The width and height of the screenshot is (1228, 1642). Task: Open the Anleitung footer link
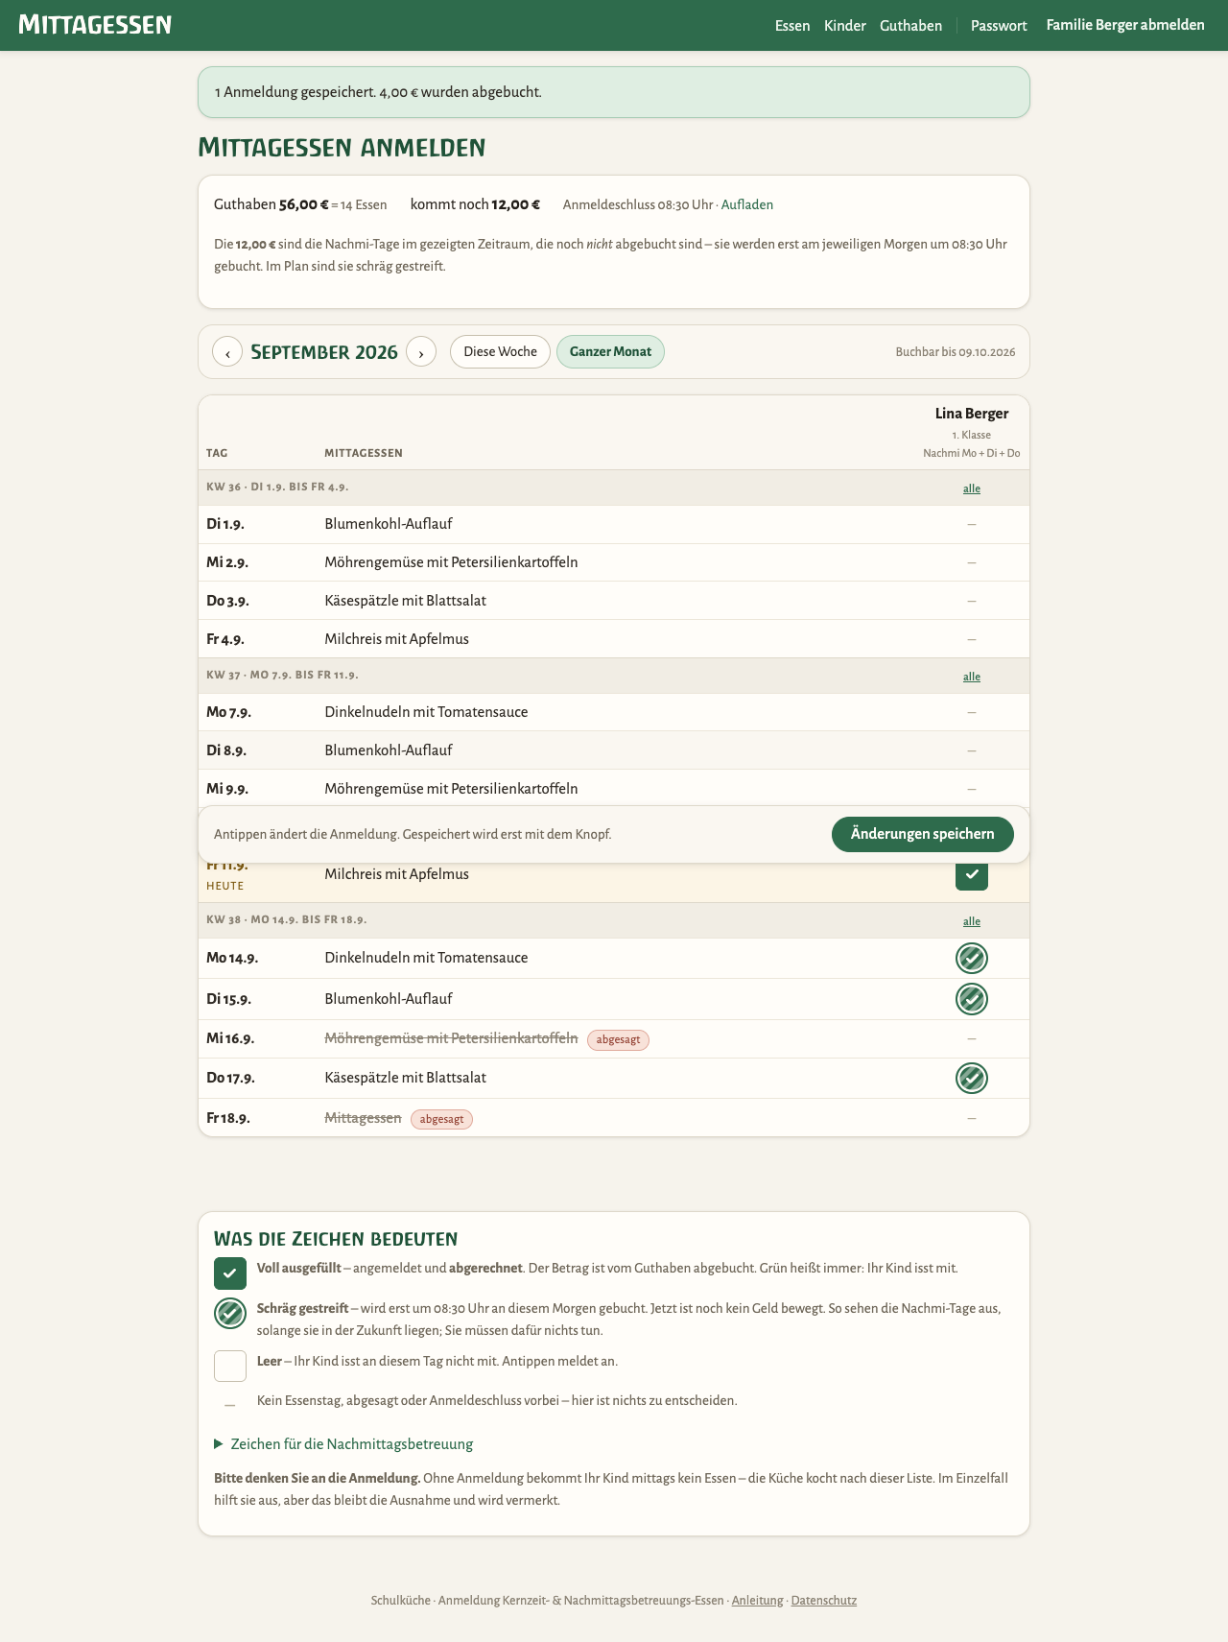(757, 1600)
